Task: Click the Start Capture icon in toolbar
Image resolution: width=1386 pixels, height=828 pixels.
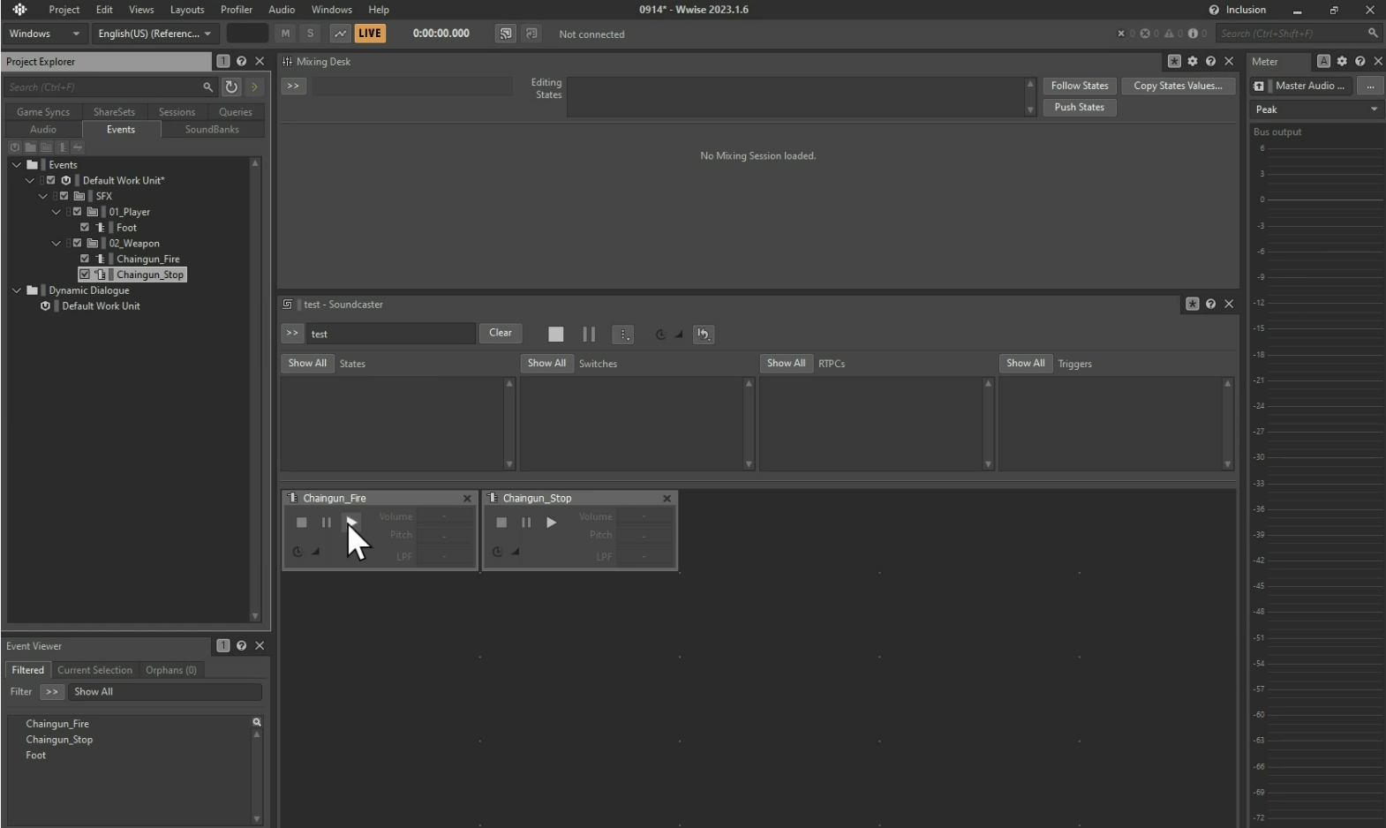Action: coord(340,34)
